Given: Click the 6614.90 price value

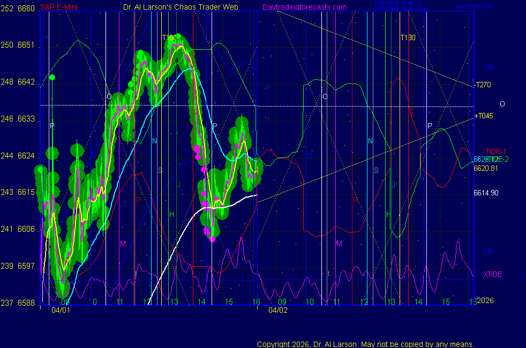Looking at the screenshot, I should (486, 193).
